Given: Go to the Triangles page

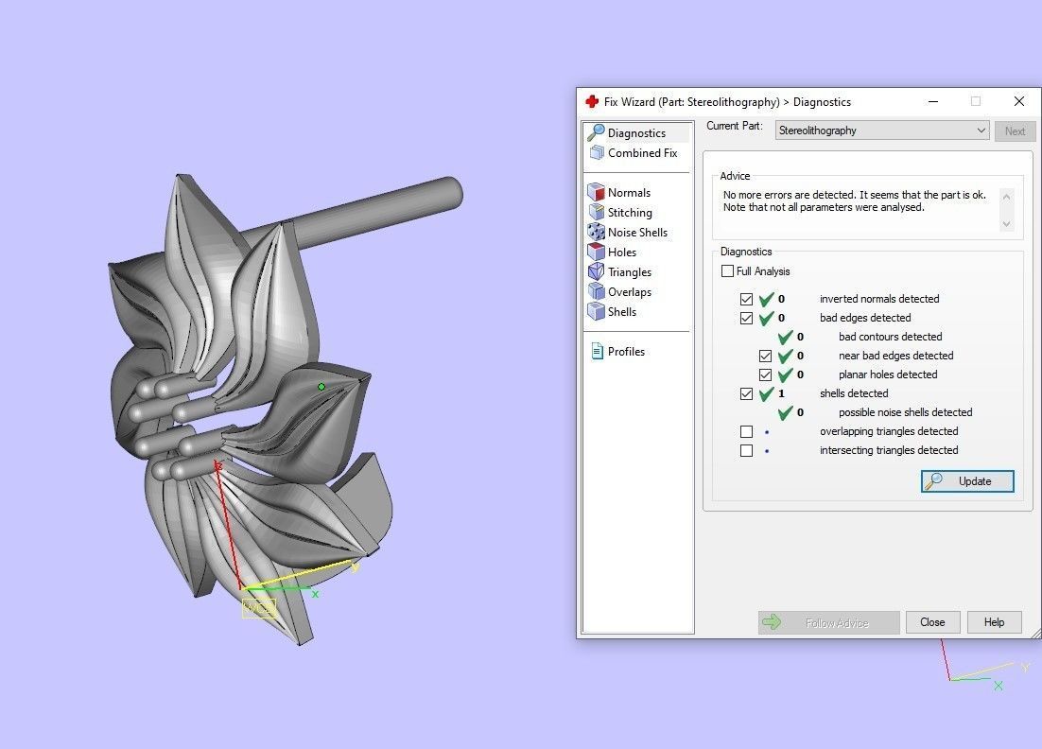Looking at the screenshot, I should [x=630, y=272].
